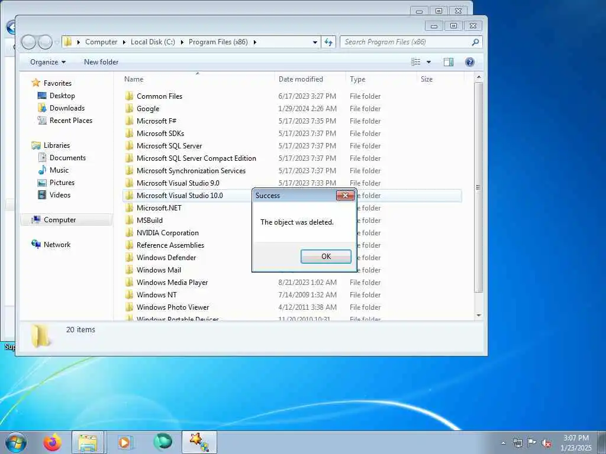This screenshot has height=454, width=606.
Task: Select the NVIDIA Corporation folder icon
Action: pos(130,233)
